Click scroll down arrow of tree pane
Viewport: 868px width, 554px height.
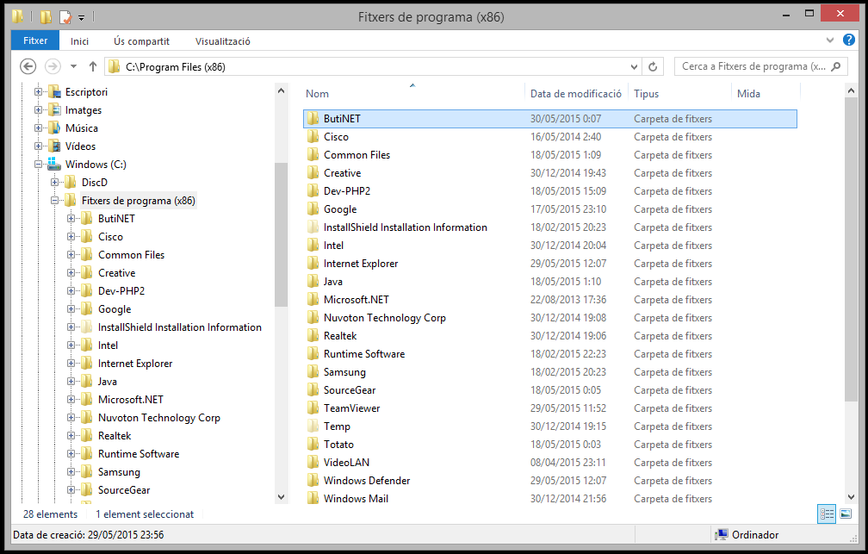point(282,497)
